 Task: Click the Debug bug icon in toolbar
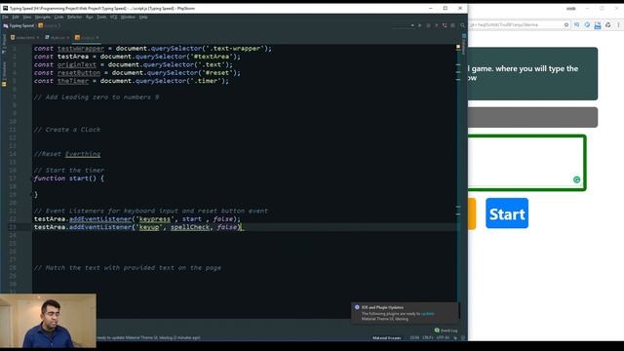(x=428, y=25)
